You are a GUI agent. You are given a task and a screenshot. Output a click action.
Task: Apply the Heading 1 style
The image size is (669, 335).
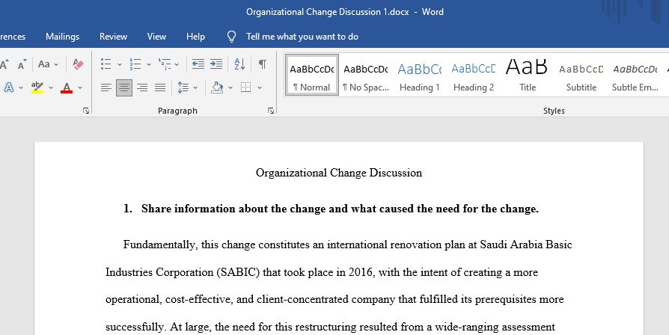419,75
